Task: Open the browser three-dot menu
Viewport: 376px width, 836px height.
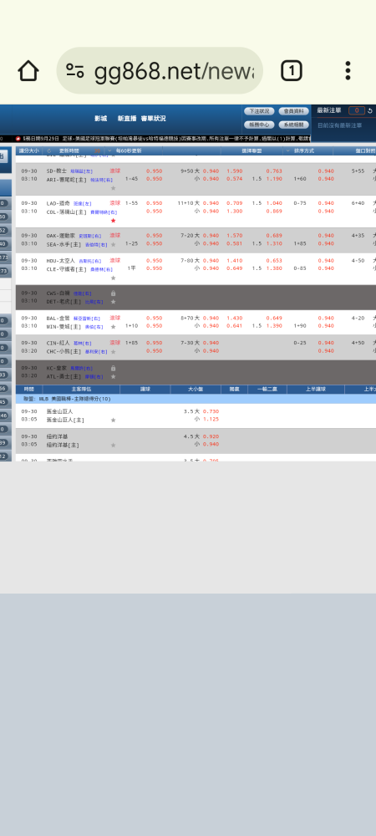Action: 348,70
